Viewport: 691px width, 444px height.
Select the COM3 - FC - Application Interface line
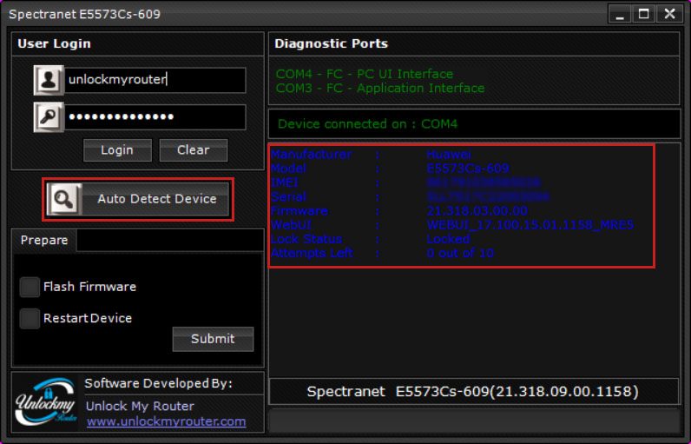coord(380,88)
